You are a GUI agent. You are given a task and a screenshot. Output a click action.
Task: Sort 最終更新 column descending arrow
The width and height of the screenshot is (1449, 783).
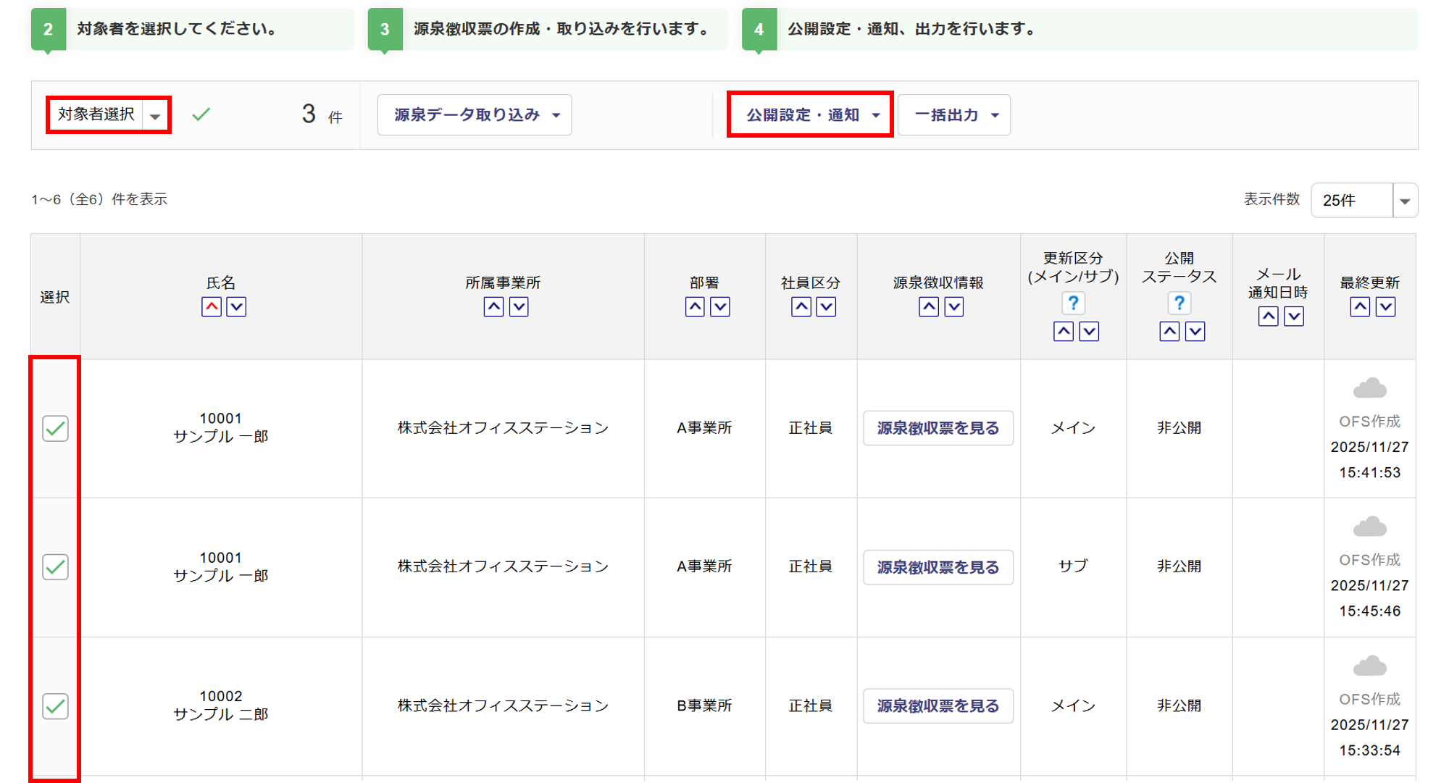tap(1385, 307)
